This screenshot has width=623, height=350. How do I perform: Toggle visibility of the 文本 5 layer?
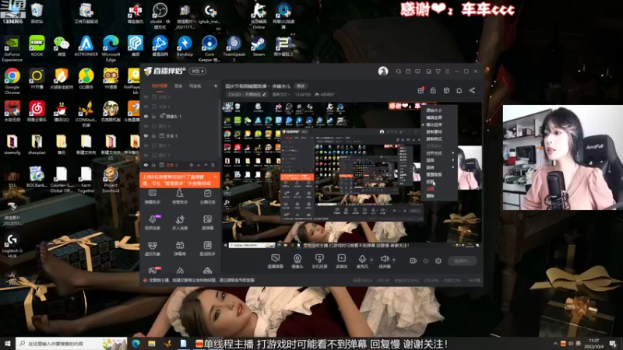(146, 96)
